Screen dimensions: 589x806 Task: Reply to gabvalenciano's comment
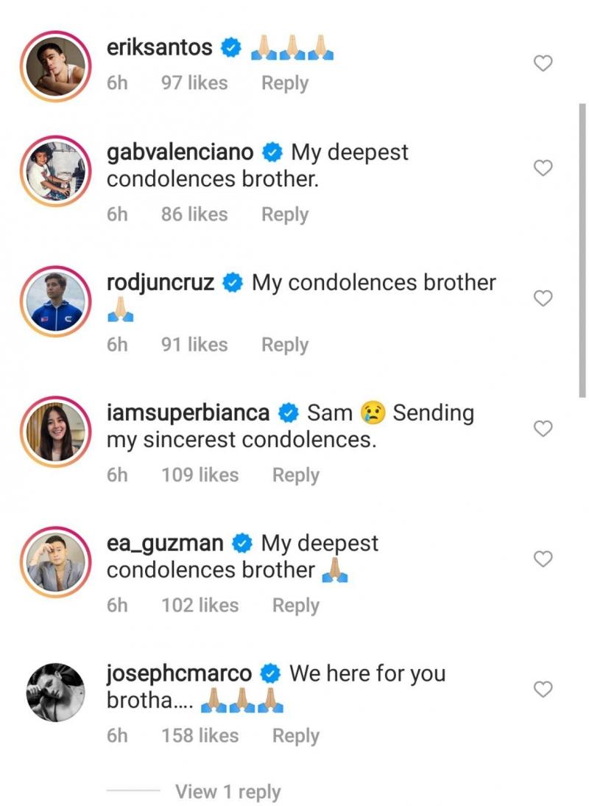pos(285,214)
